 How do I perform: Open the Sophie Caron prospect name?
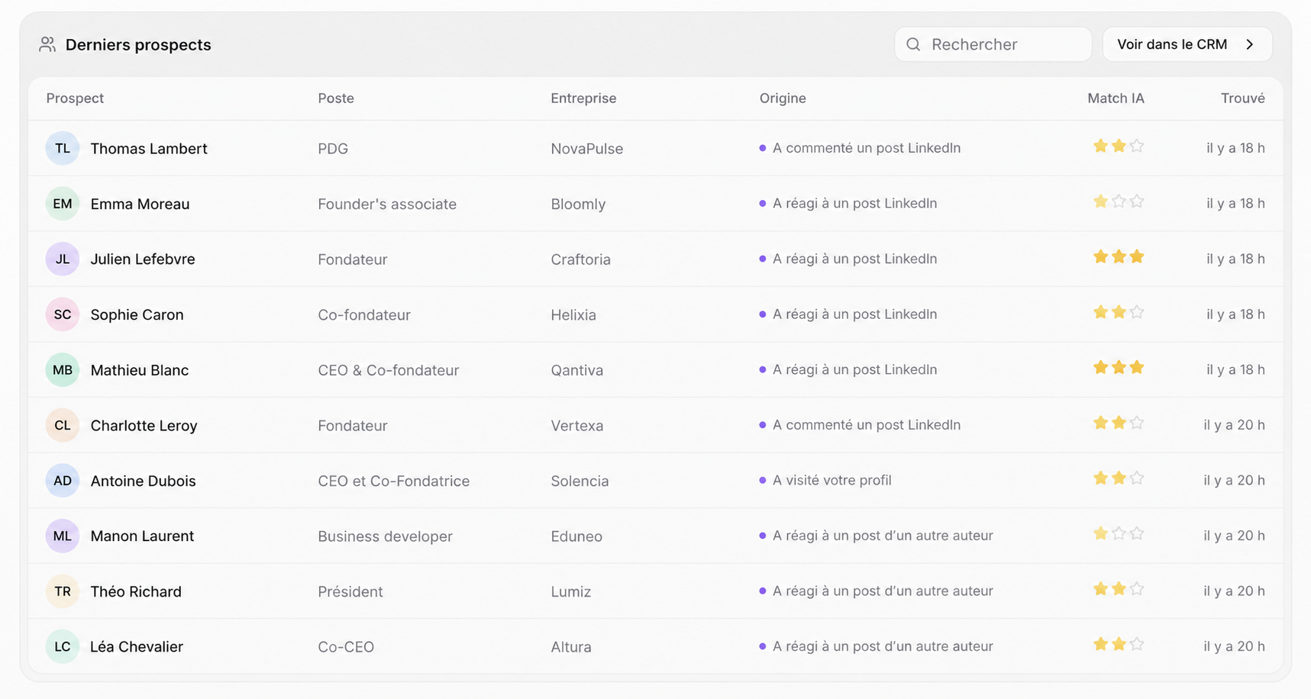point(137,314)
